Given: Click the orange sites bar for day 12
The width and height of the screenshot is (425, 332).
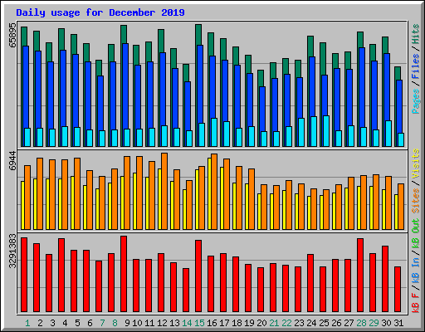Looking at the screenshot, I should [x=164, y=191].
